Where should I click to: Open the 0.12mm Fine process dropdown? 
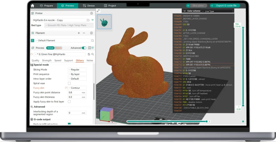click(60, 54)
